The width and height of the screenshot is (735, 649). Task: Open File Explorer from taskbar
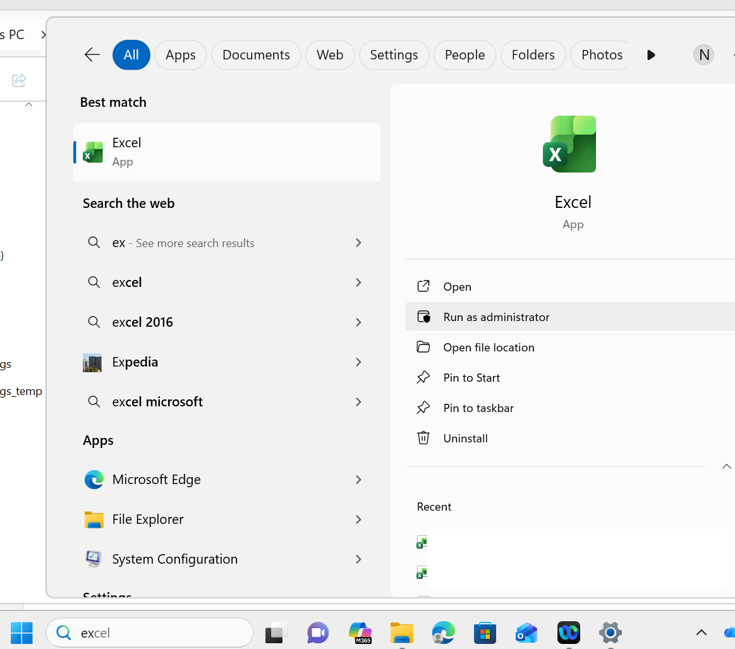click(402, 633)
